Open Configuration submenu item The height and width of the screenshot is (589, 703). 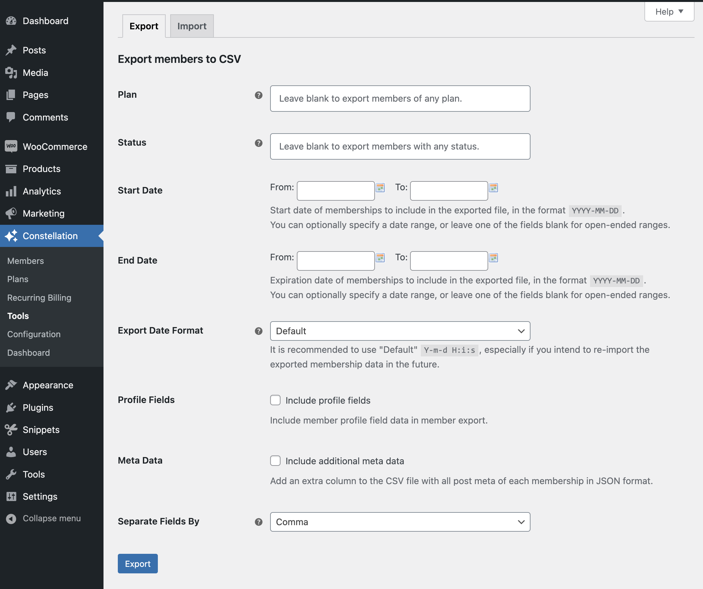click(x=34, y=334)
